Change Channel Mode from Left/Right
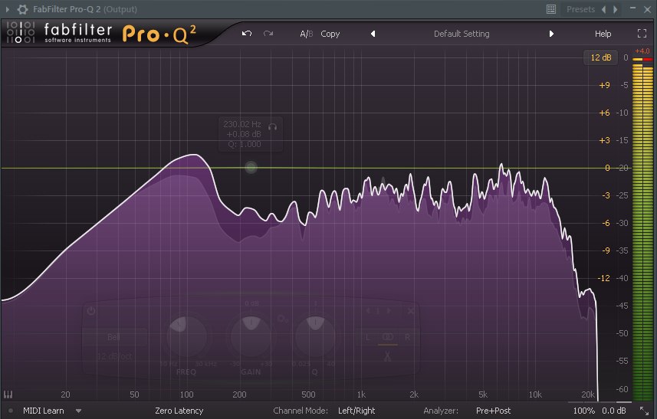Image resolution: width=657 pixels, height=419 pixels. point(356,411)
